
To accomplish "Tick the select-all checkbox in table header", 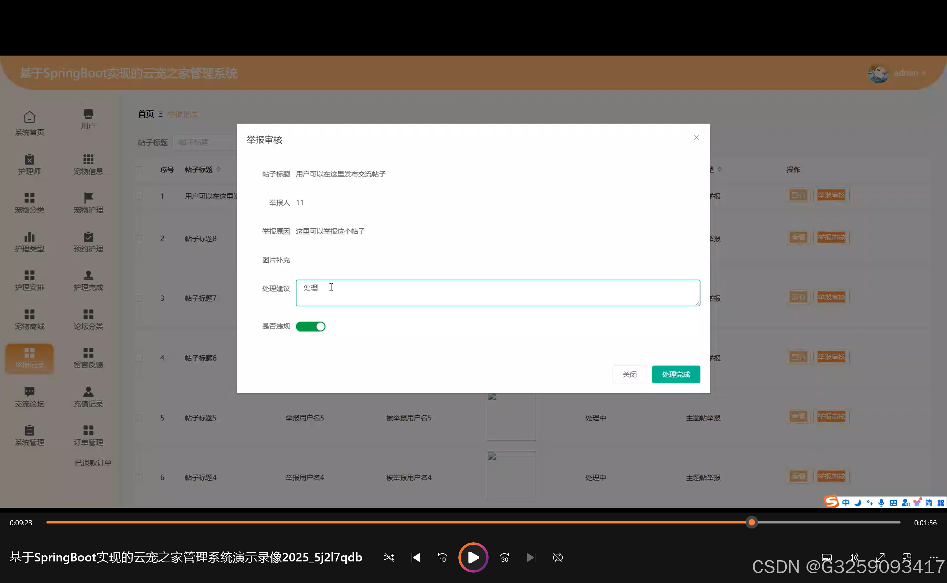I will click(139, 170).
